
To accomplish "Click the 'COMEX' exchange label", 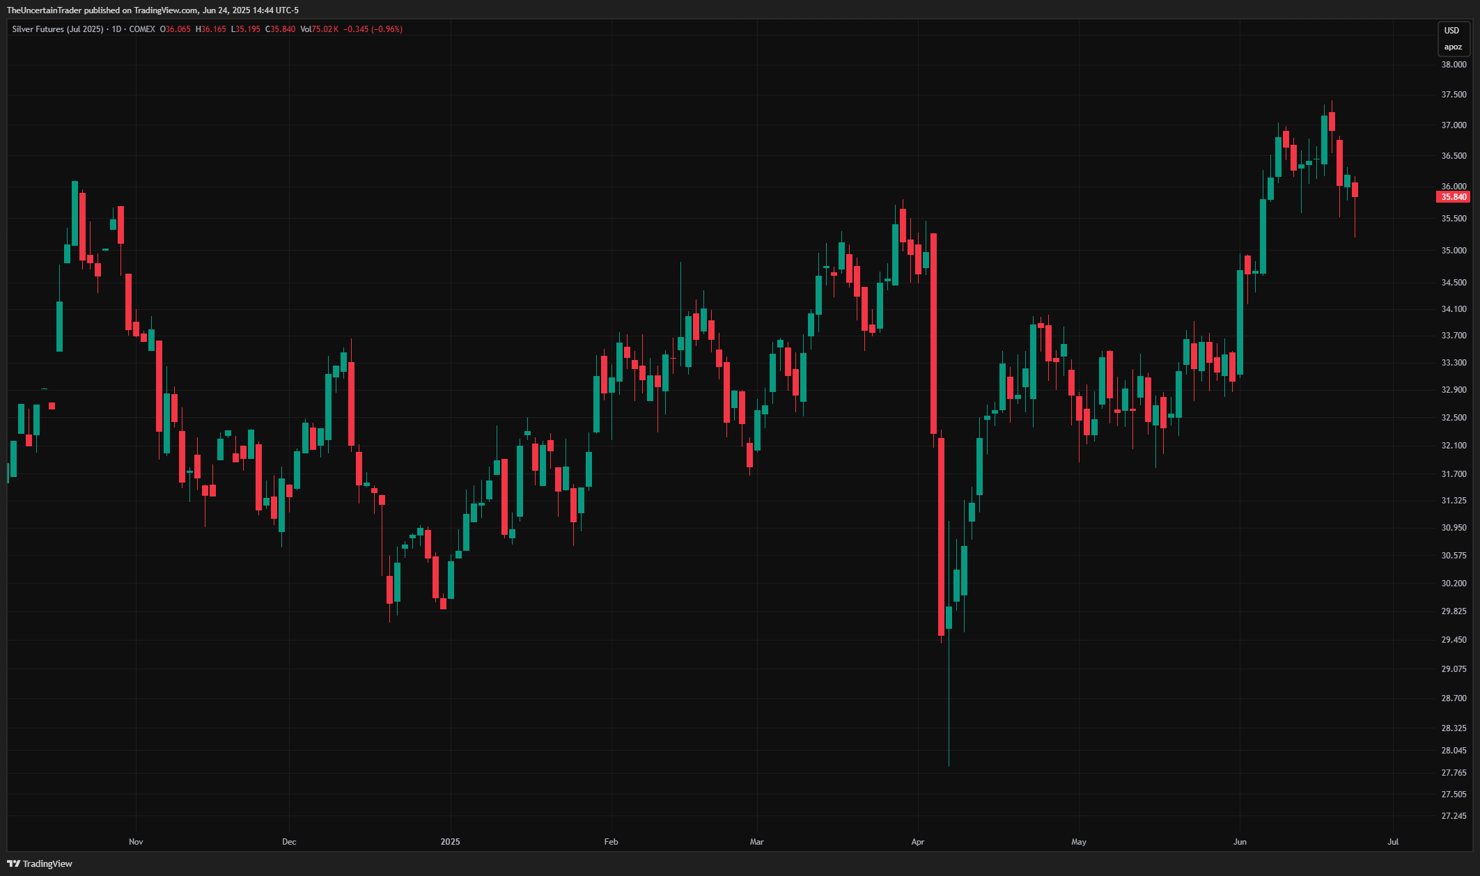I will [x=142, y=29].
